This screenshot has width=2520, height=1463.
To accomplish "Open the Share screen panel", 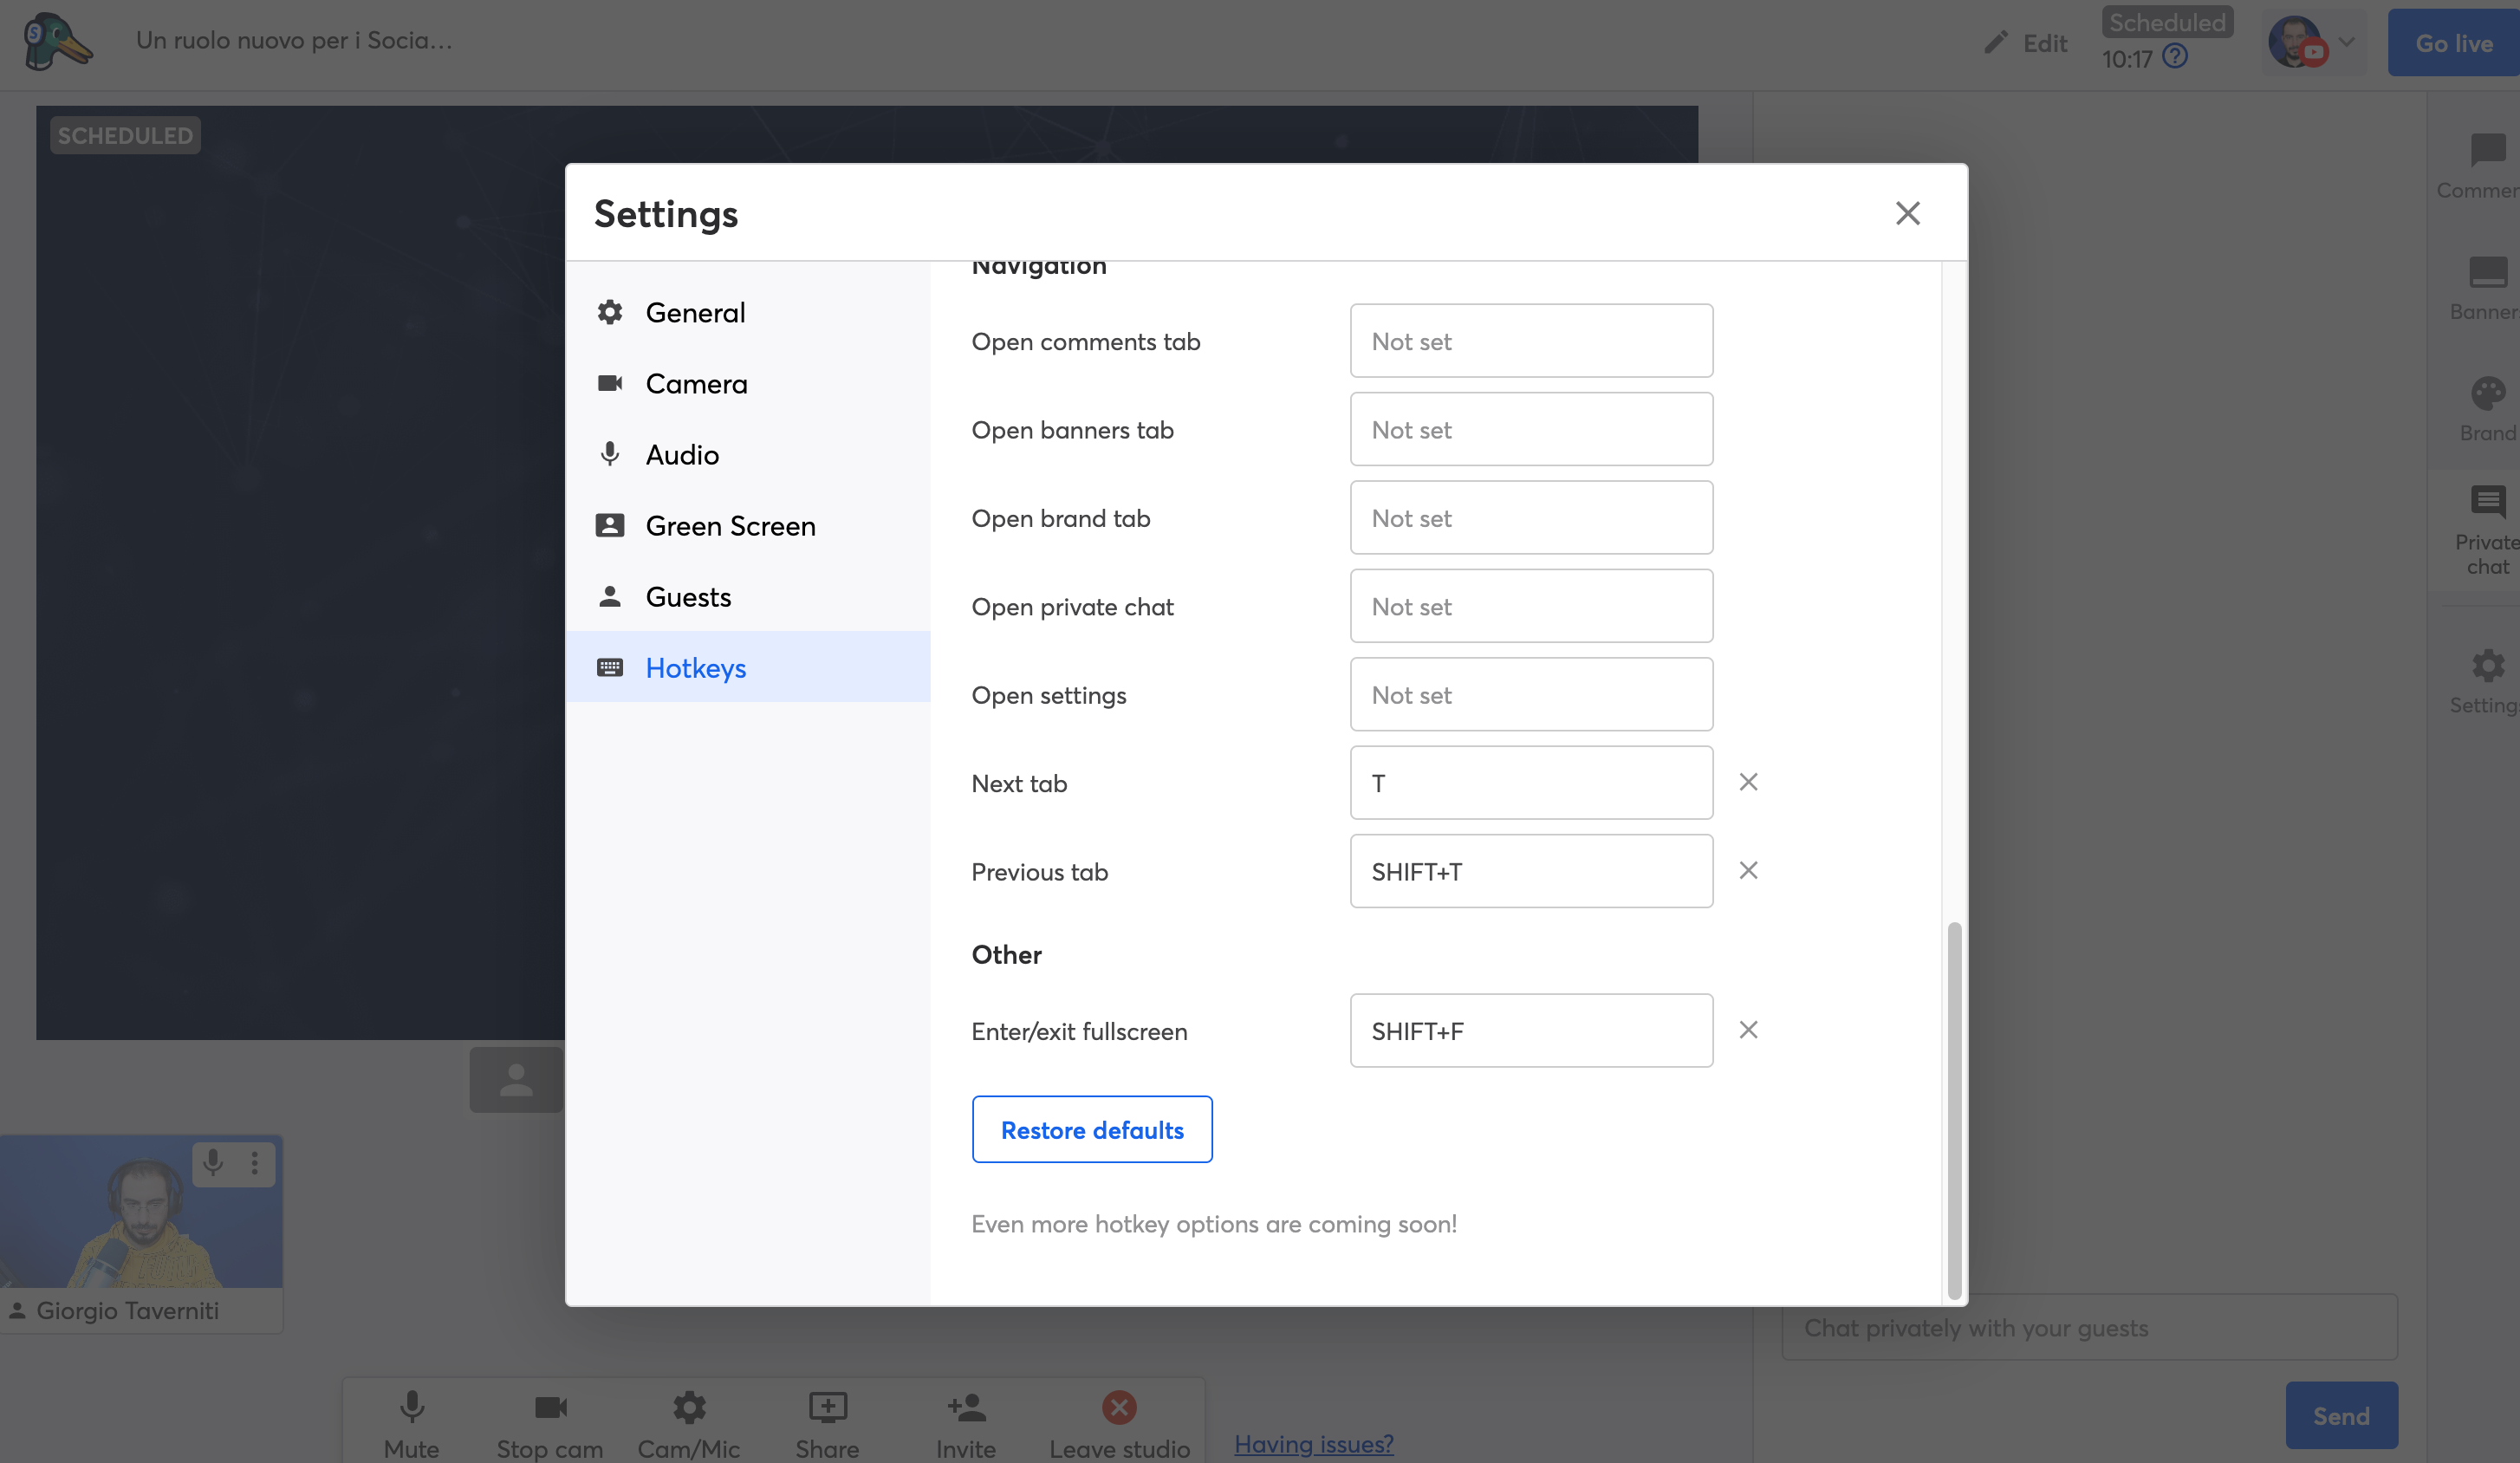I will [x=828, y=1420].
